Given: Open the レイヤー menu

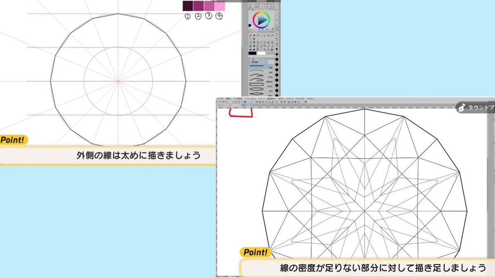Looking at the screenshot, I should coord(261,99).
